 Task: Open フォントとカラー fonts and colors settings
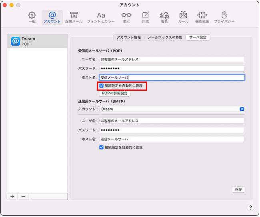101,17
